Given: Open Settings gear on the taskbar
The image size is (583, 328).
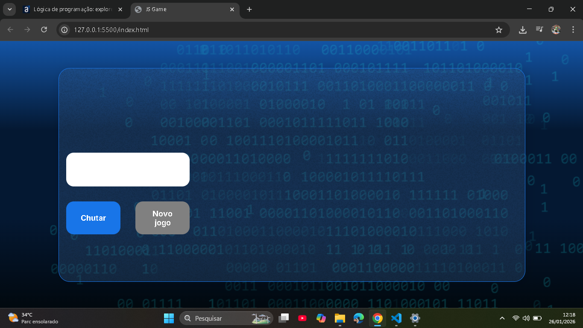Looking at the screenshot, I should pyautogui.click(x=415, y=318).
